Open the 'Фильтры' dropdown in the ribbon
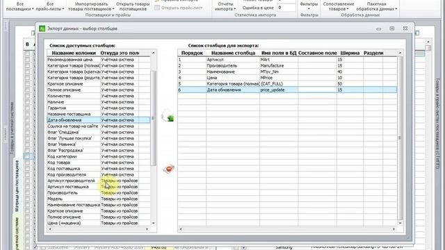This screenshot has height=250, width=445. tap(309, 6)
